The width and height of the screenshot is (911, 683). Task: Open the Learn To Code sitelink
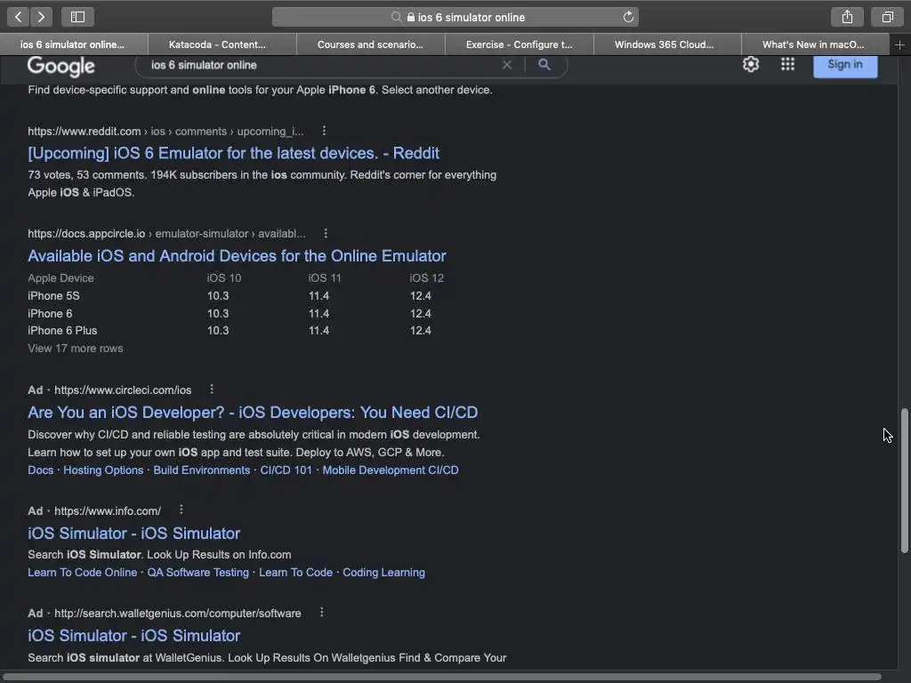pyautogui.click(x=295, y=573)
